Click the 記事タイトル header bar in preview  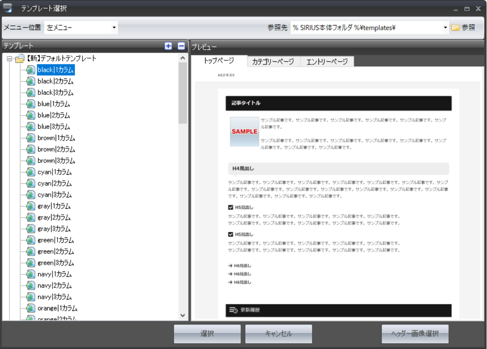click(338, 103)
